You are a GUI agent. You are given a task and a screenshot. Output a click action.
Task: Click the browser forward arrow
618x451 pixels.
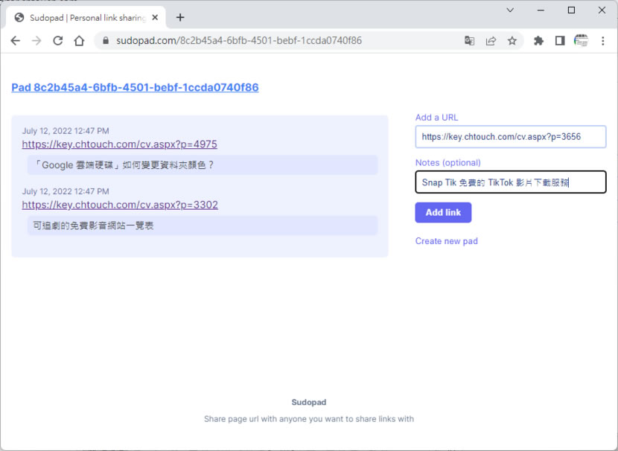tap(36, 41)
